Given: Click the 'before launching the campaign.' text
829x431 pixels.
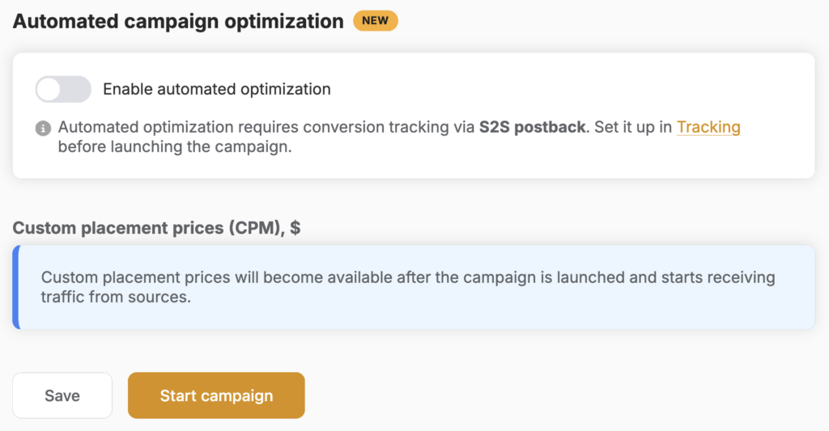Looking at the screenshot, I should coord(175,146).
